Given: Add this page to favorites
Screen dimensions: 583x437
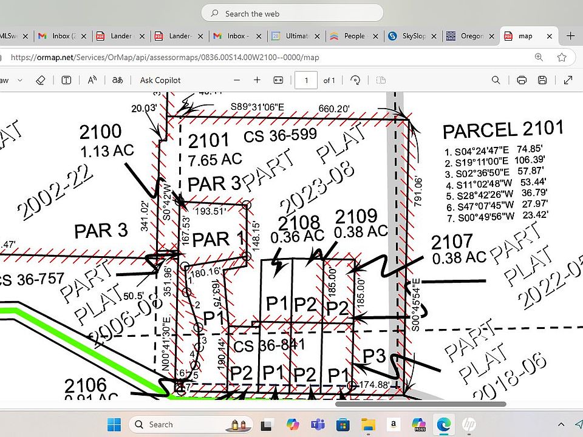Looking at the screenshot, I should 562,57.
